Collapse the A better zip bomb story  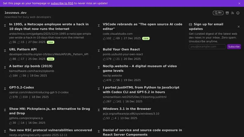(x=5, y=67)
